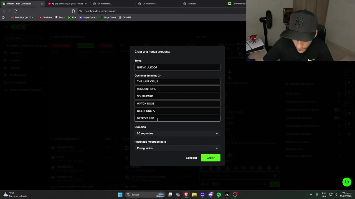Edit option DETROIT BEO
The height and width of the screenshot is (199, 355).
(177, 118)
